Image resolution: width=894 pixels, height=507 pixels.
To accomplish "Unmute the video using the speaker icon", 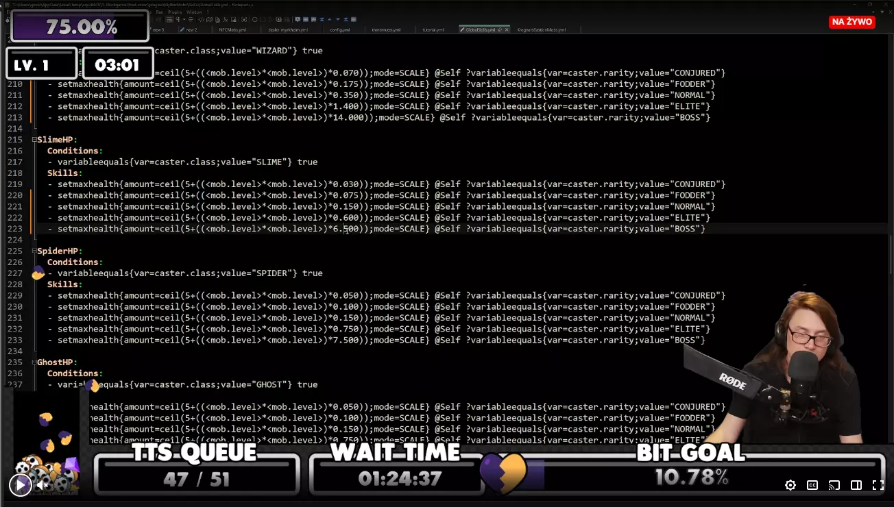I will click(43, 485).
